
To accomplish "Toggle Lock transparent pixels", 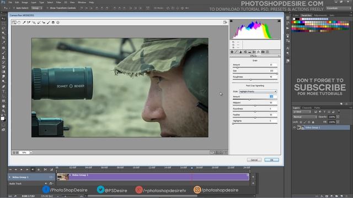I will [x=301, y=122].
